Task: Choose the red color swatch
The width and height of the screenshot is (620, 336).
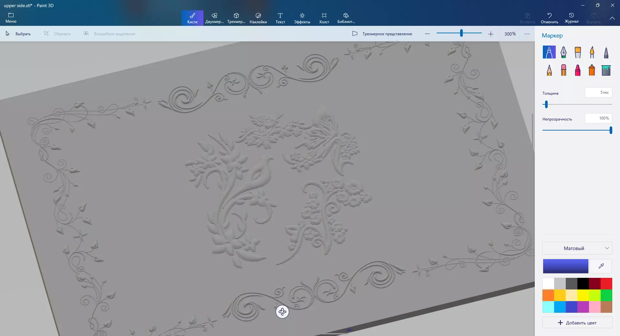Action: click(x=606, y=284)
